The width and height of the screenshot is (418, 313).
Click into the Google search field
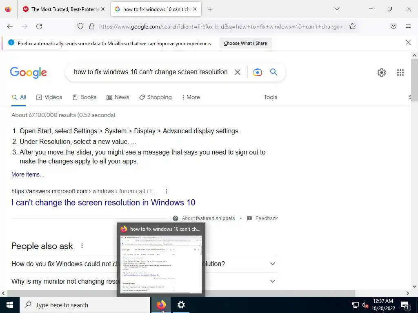pyautogui.click(x=151, y=72)
